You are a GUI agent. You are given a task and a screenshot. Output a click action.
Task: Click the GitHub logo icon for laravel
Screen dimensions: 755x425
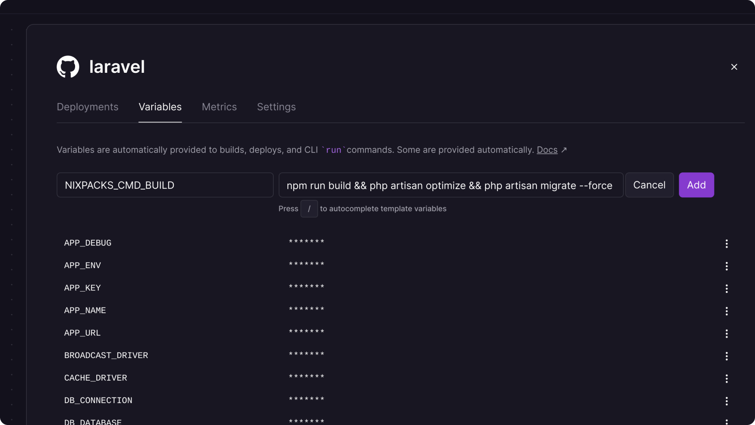tap(68, 67)
